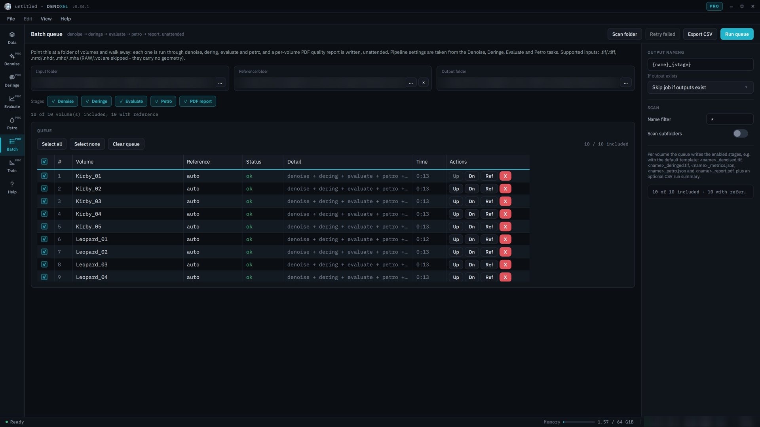Open the View menu
The width and height of the screenshot is (760, 427).
pyautogui.click(x=46, y=19)
